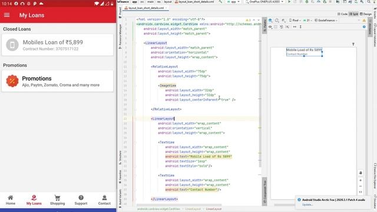Viewport: 377px width, 212px height.
Task: Click the android:text Contact Number code line
Action: (x=193, y=190)
